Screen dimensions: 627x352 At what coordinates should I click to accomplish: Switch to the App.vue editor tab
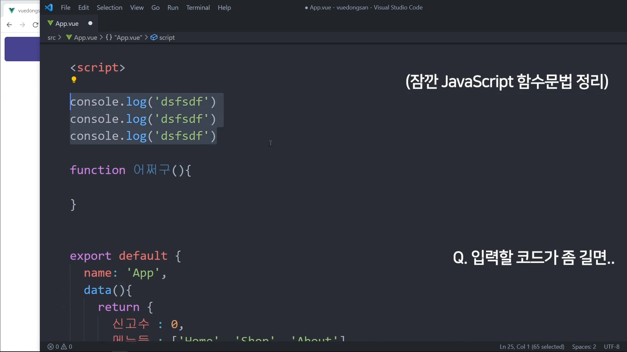click(x=67, y=23)
